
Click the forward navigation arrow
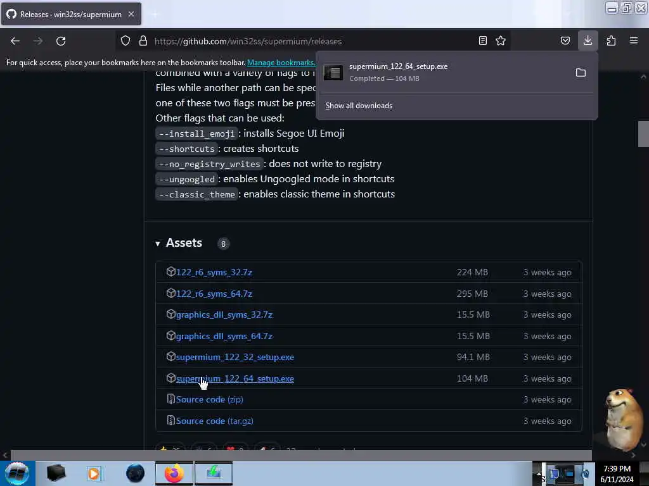click(x=38, y=41)
